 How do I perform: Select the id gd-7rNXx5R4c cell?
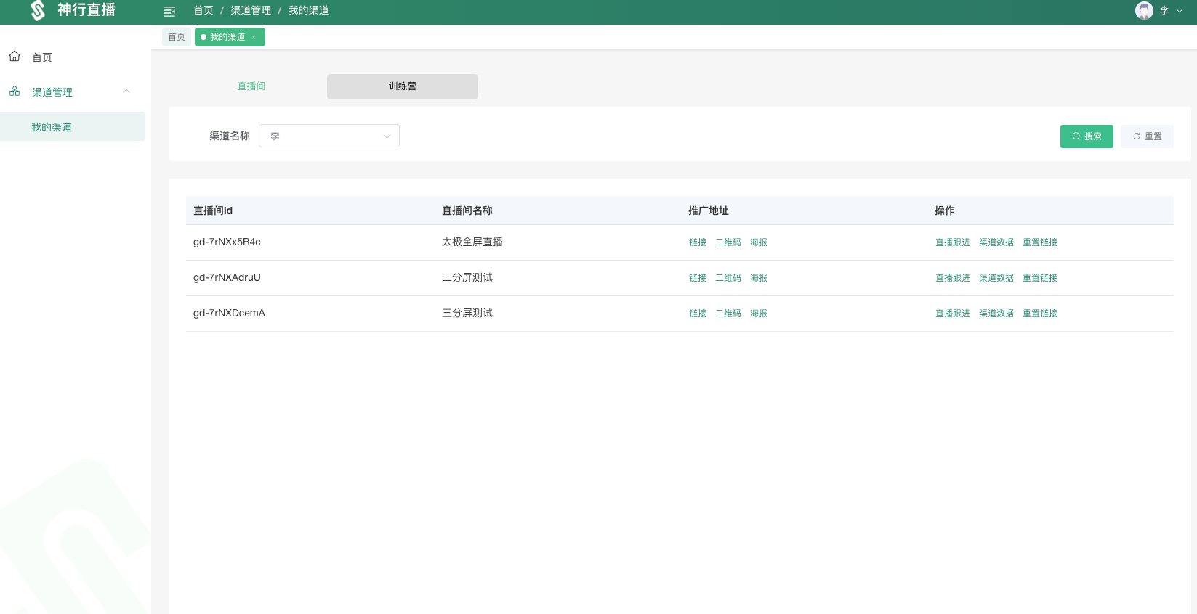pyautogui.click(x=227, y=242)
